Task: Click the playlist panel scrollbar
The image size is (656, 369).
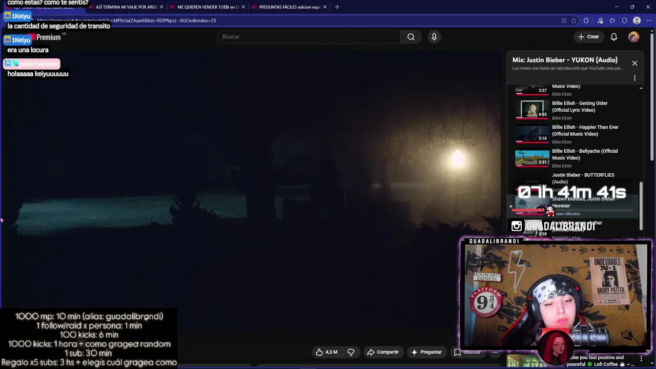Action: 641,205
